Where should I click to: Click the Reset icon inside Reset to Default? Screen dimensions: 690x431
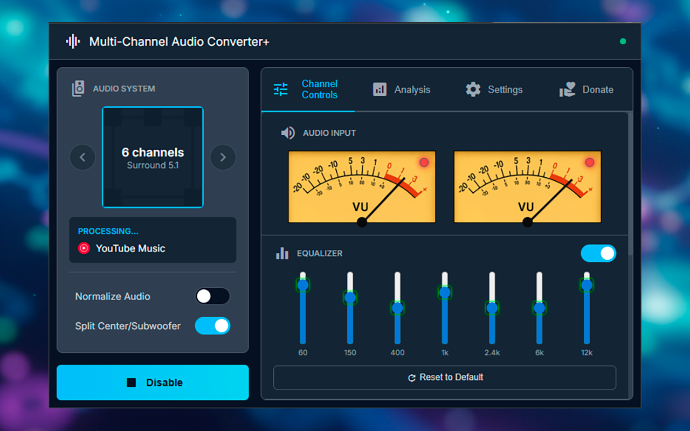click(413, 377)
